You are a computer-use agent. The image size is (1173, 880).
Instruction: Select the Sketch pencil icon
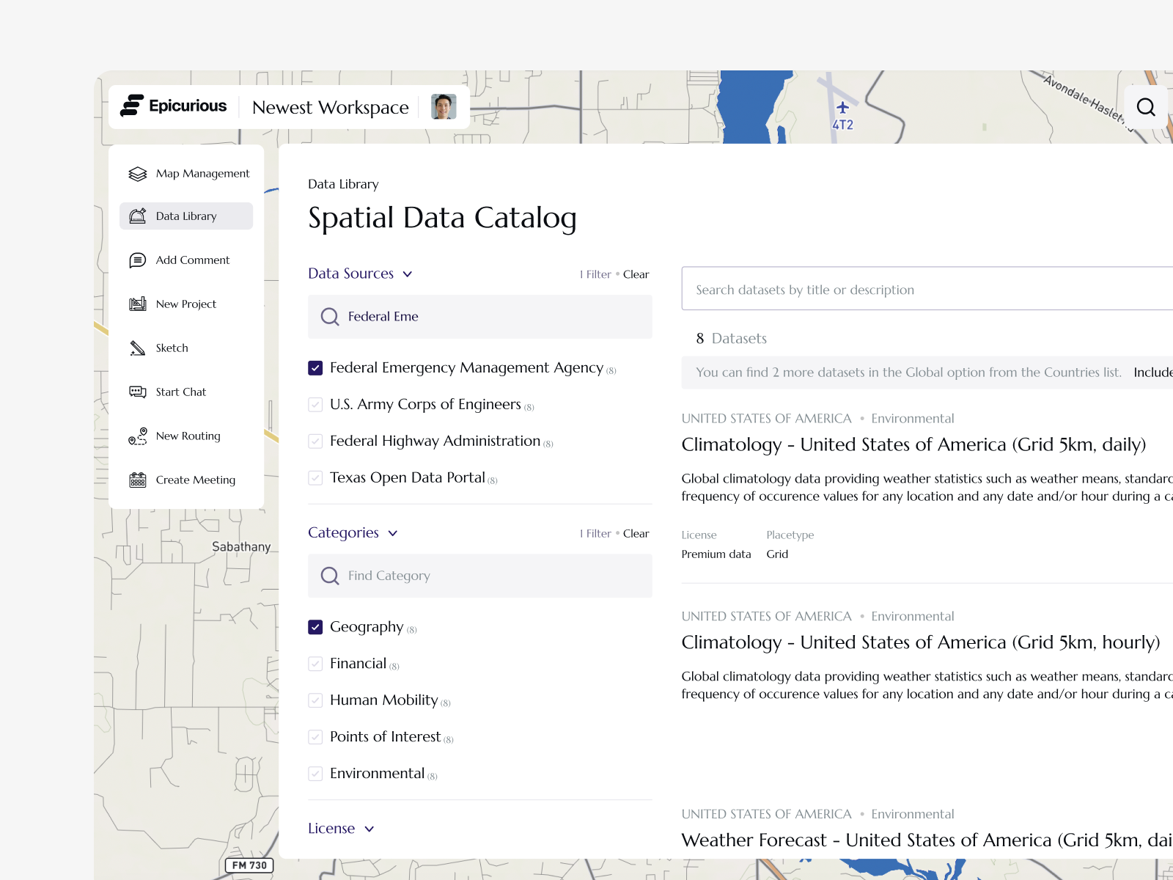pos(138,348)
